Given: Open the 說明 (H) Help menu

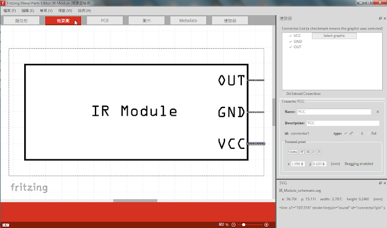Looking at the screenshot, I should coord(85,11).
